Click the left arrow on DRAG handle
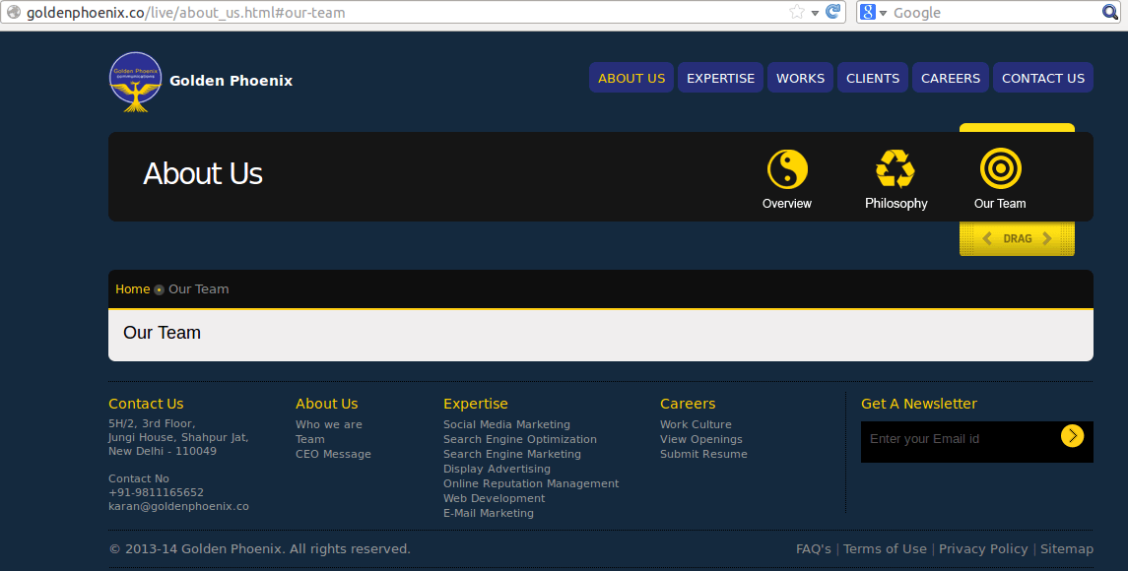 pyautogui.click(x=987, y=239)
